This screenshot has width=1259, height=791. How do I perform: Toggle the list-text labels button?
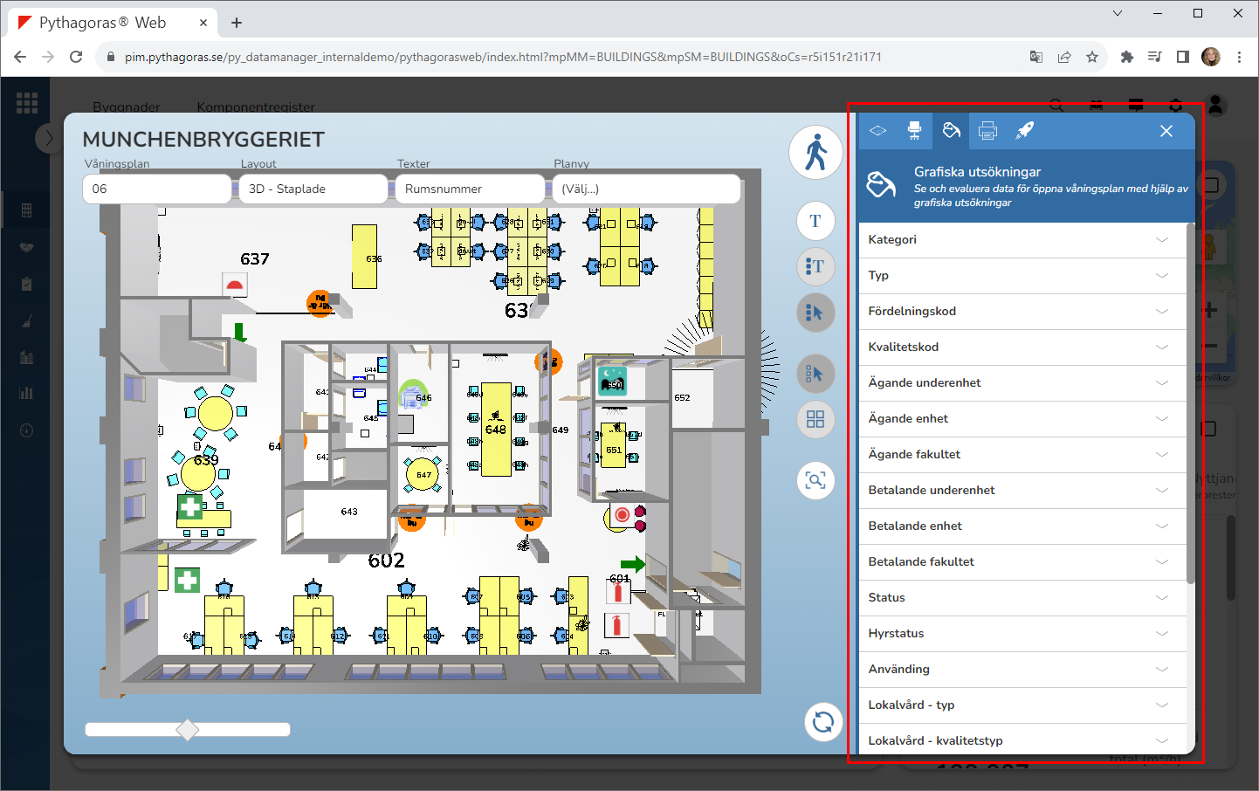coord(815,266)
